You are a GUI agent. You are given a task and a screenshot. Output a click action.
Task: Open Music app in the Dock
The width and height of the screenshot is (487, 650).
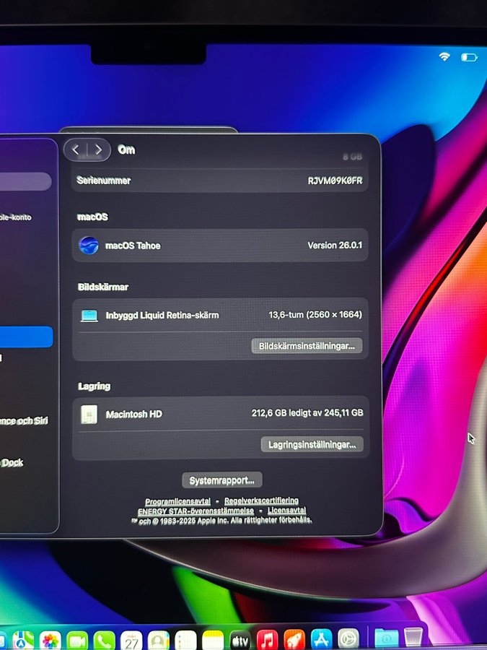point(267,639)
